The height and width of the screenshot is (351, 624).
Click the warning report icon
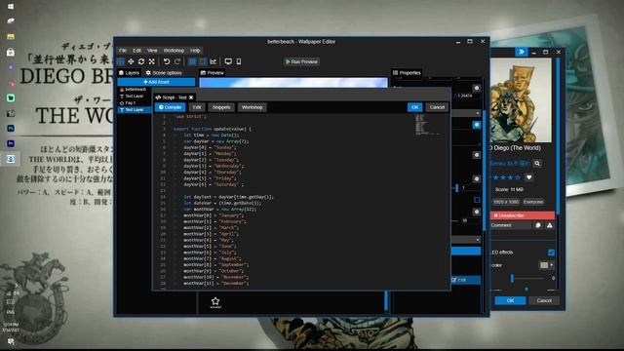tap(550, 225)
